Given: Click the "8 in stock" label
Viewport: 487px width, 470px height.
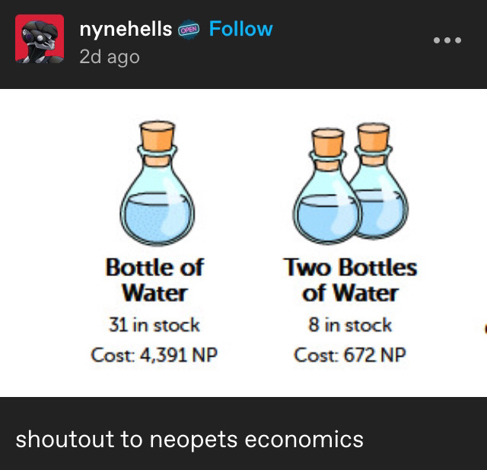Looking at the screenshot, I should click(350, 325).
